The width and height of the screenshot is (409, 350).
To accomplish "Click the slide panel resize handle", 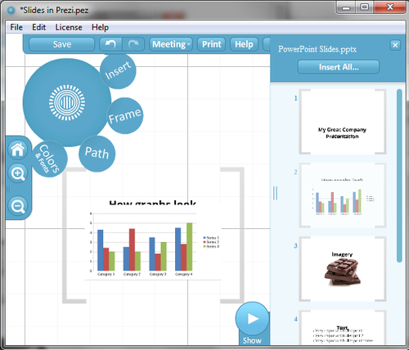I will tap(275, 193).
